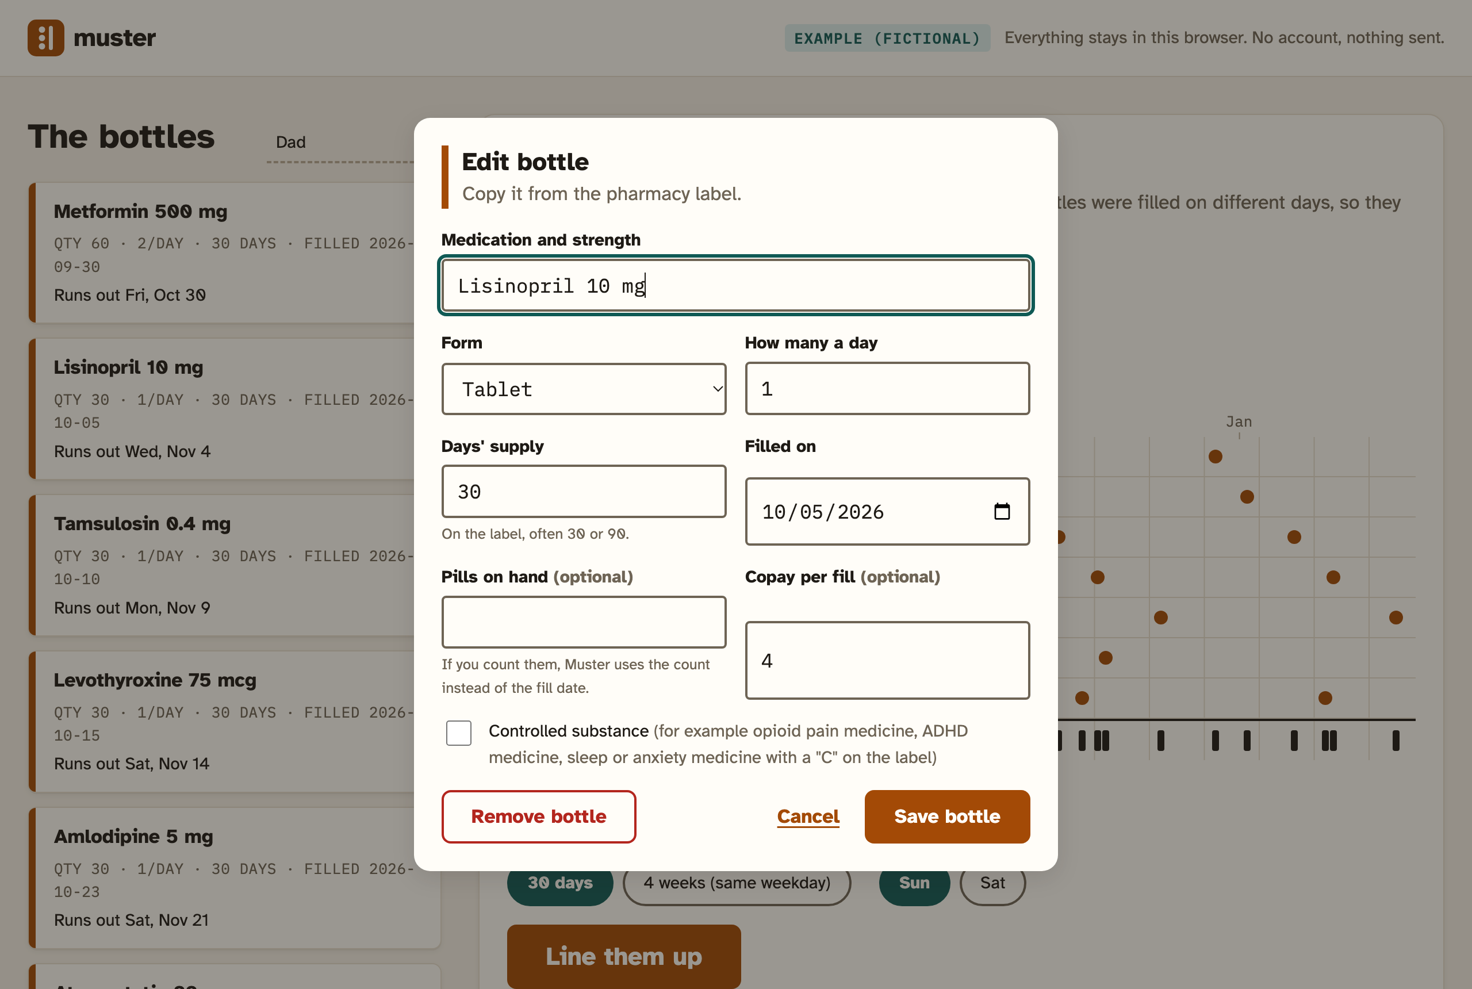The image size is (1472, 989).
Task: Open the calendar picker in Filled on
Action: pos(1002,512)
